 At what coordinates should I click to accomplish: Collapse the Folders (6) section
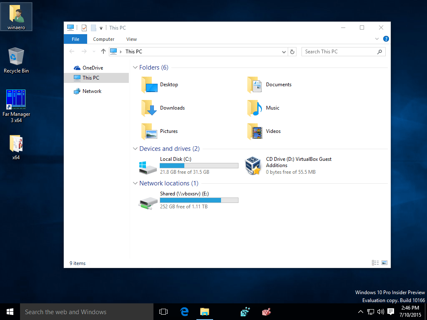(135, 67)
